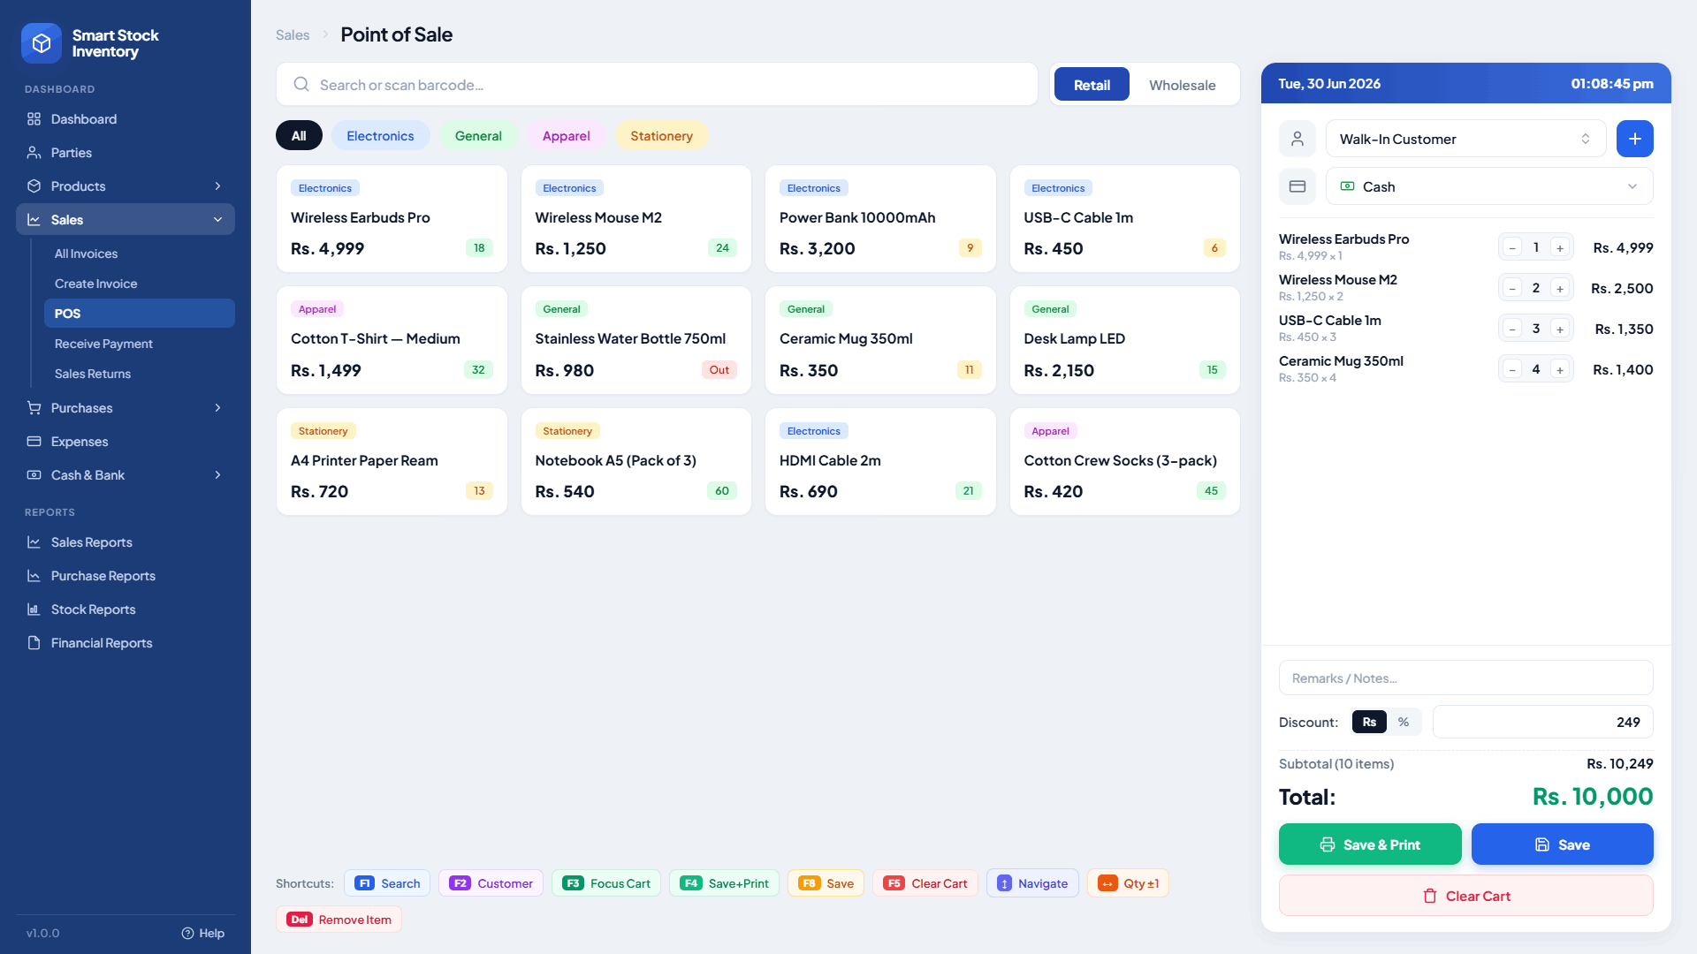Switch to Wholesale pricing

1182,85
